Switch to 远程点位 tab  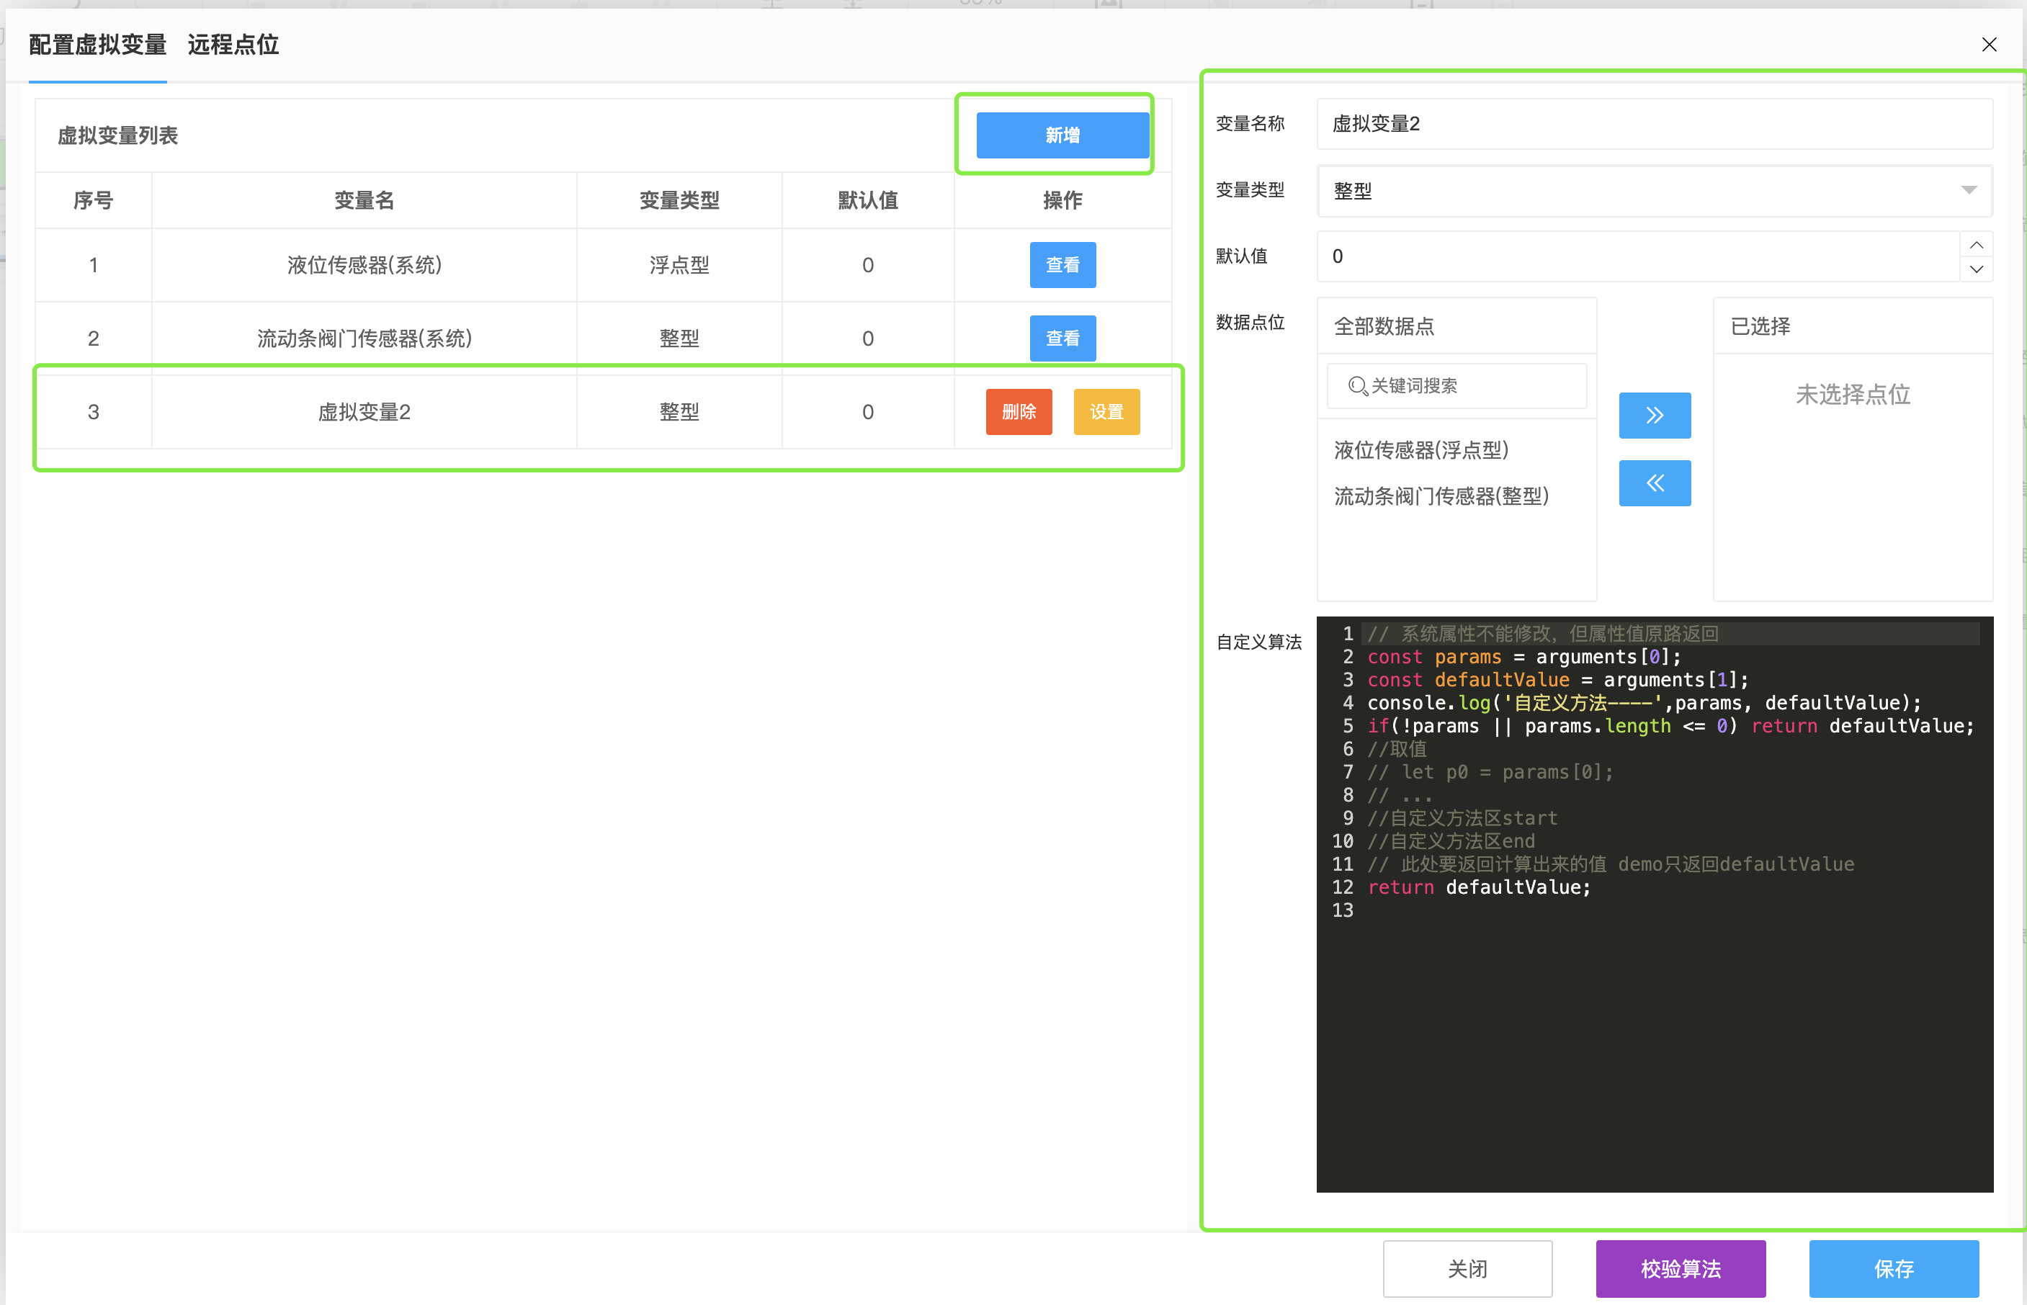click(x=233, y=45)
